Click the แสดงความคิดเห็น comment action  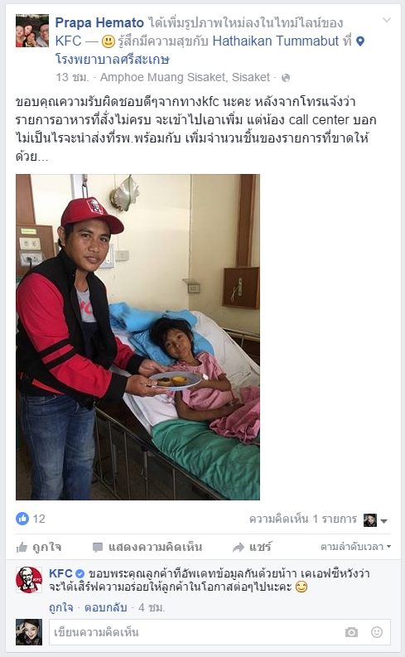coord(147,547)
